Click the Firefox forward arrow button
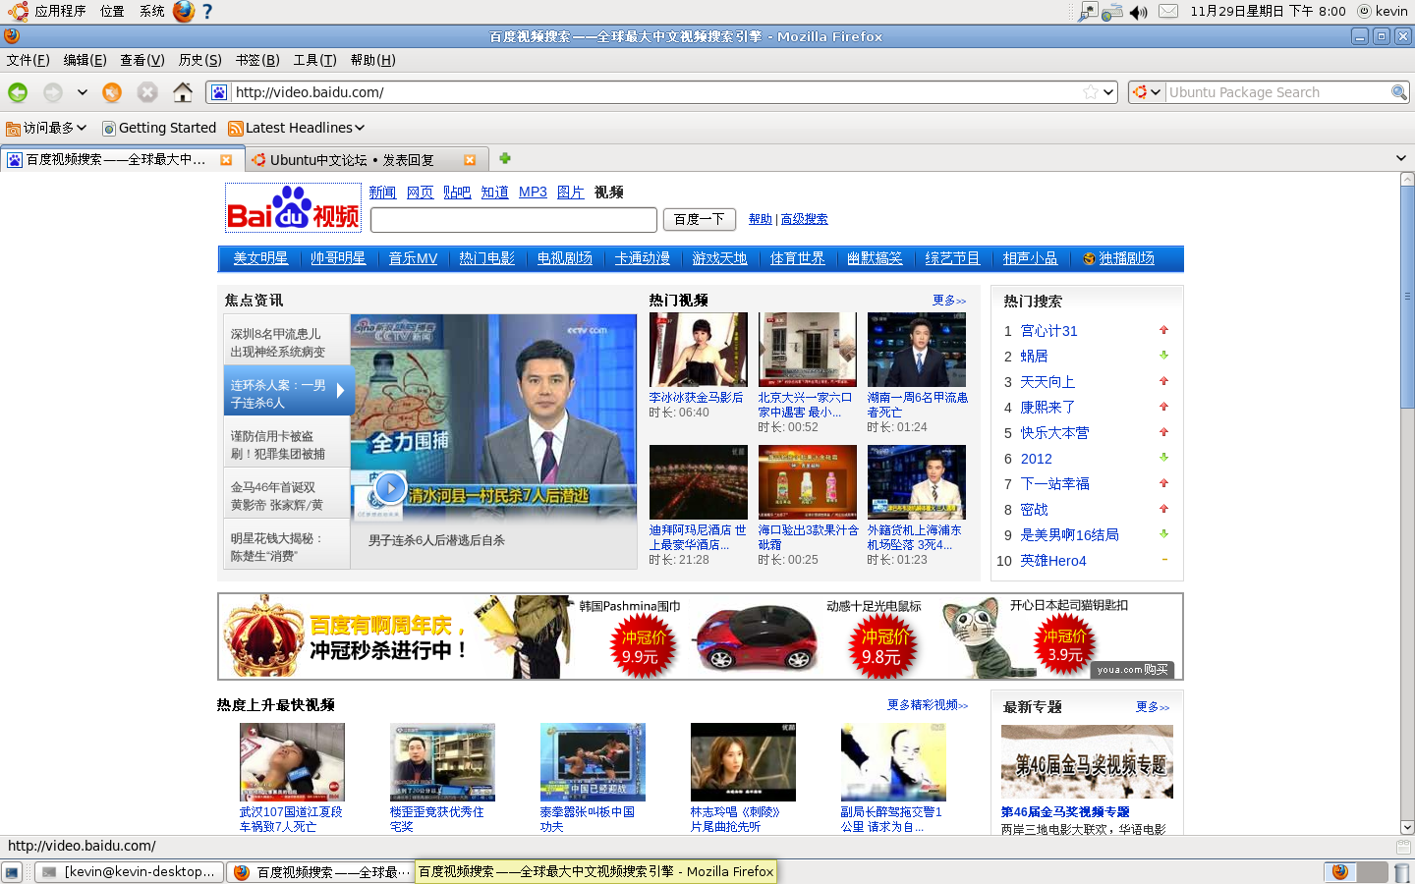Viewport: 1415px width, 884px height. (53, 92)
